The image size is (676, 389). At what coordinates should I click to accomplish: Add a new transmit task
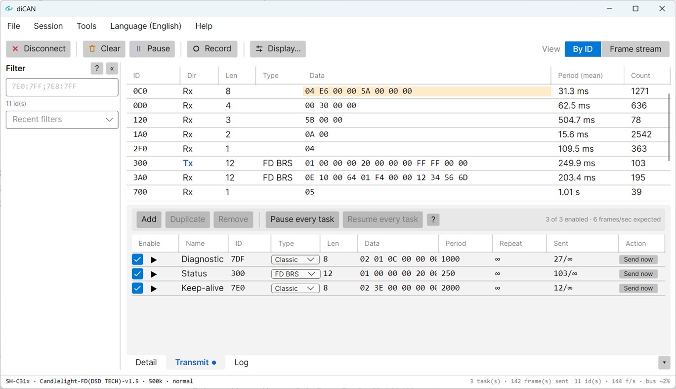149,219
